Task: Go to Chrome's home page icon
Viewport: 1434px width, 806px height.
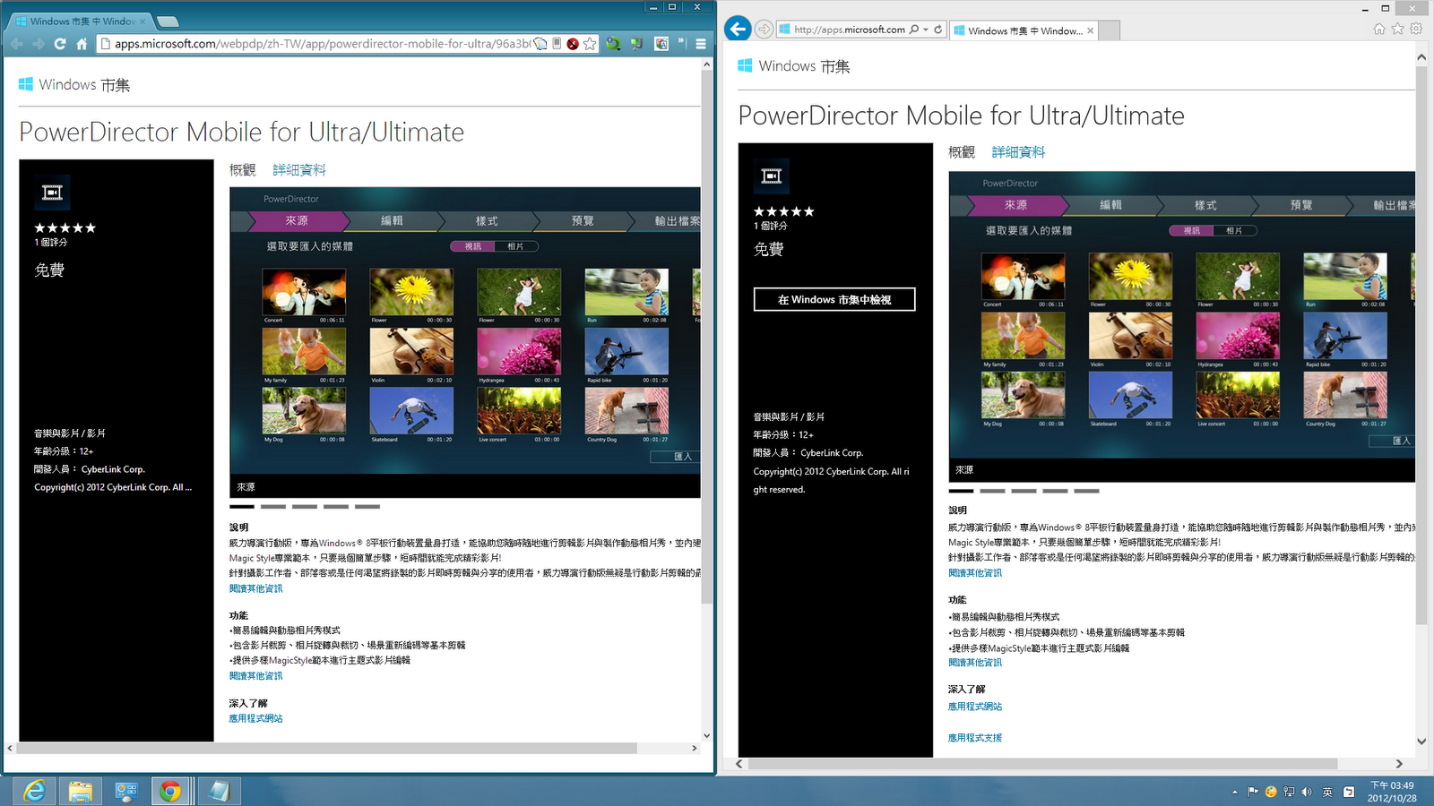Action: pos(82,44)
